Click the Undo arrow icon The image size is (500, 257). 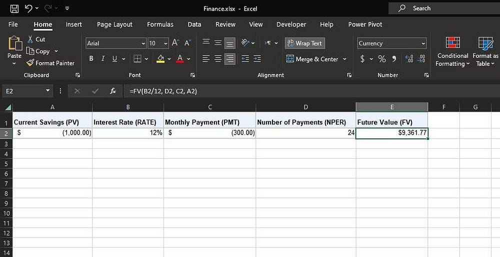(x=28, y=8)
